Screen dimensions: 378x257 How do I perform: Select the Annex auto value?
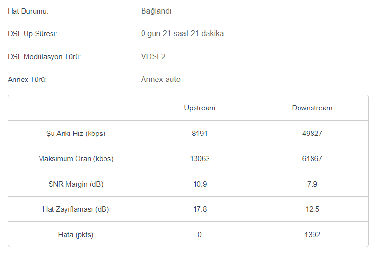click(x=160, y=80)
